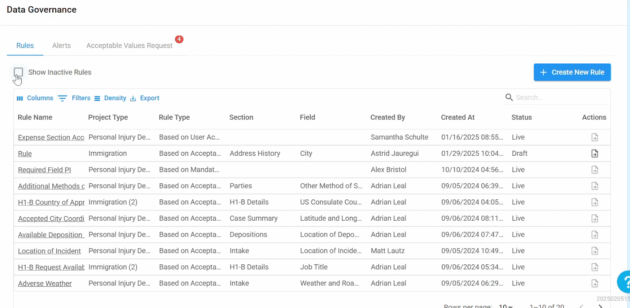Open H1-B Request Availab rule link
The width and height of the screenshot is (630, 308).
(x=51, y=267)
